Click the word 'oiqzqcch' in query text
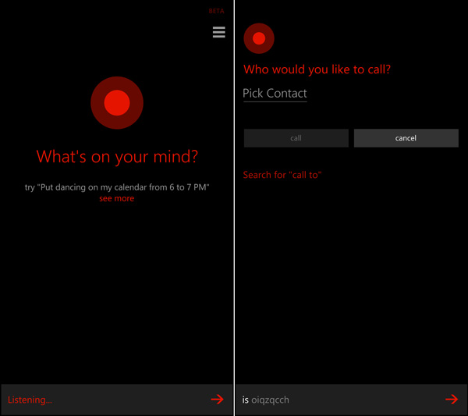This screenshot has width=468, height=416. pyautogui.click(x=270, y=400)
